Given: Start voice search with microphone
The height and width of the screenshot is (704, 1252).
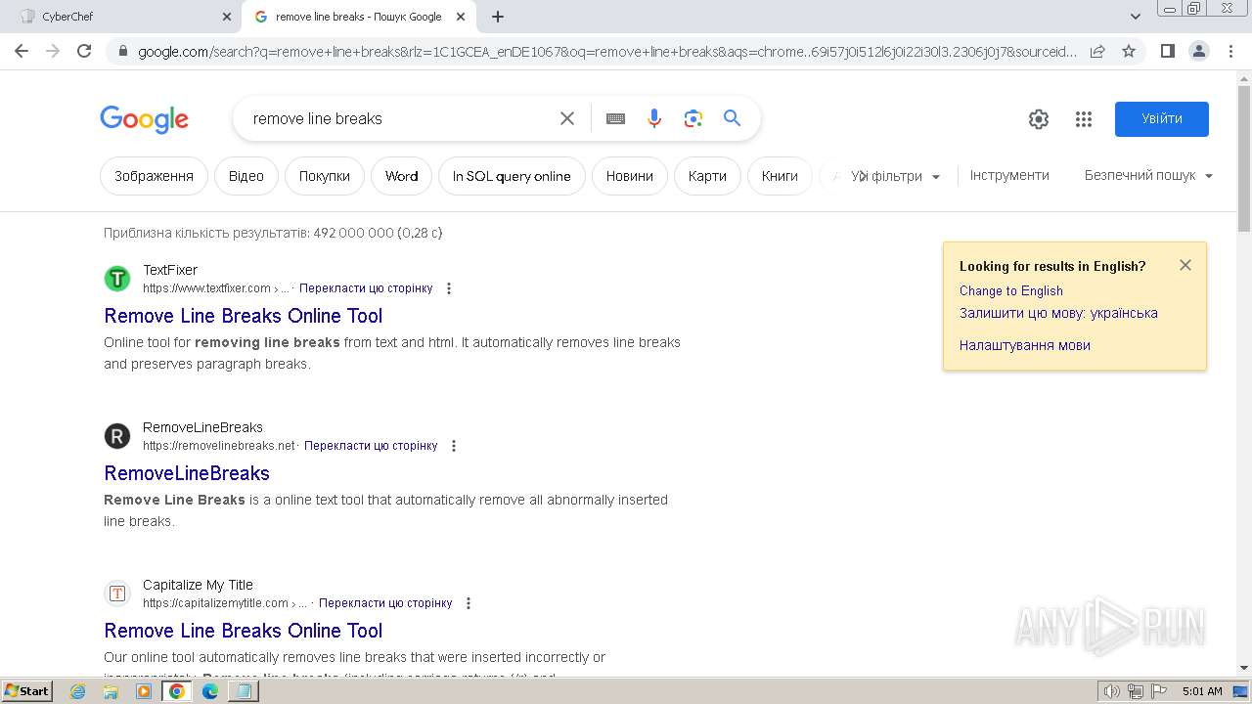Looking at the screenshot, I should [x=654, y=118].
